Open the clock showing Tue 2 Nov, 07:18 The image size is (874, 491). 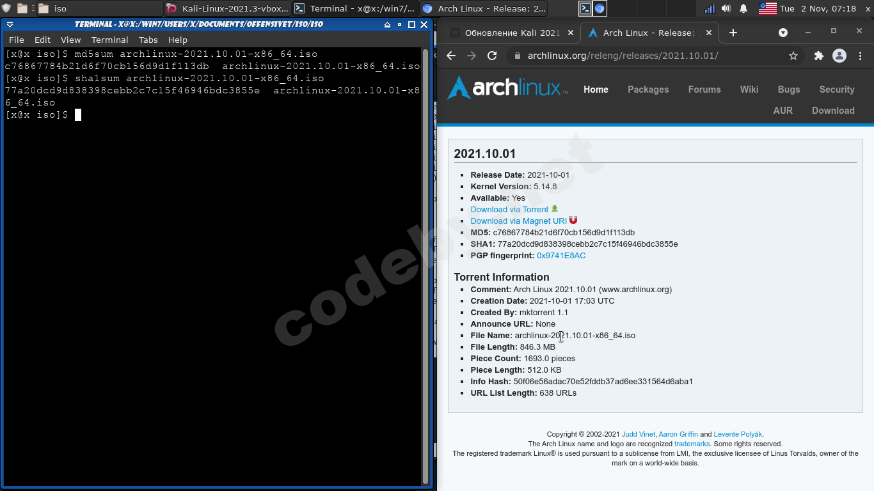click(x=818, y=8)
